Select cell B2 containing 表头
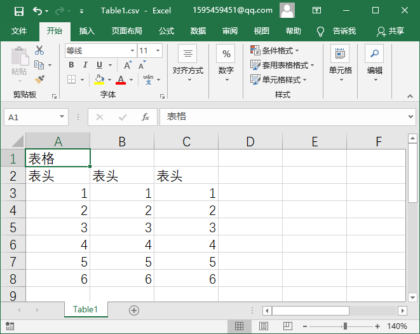Image resolution: width=420 pixels, height=334 pixels. point(122,176)
